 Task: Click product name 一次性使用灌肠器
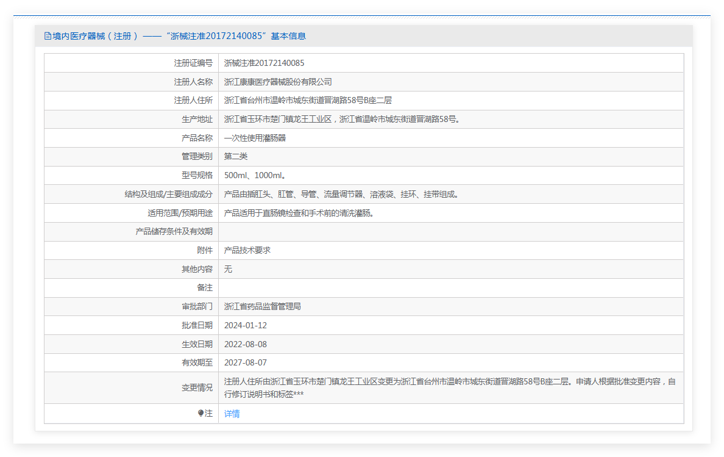click(x=255, y=138)
